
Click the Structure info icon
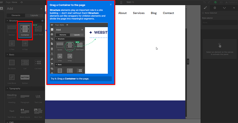pos(42,21)
